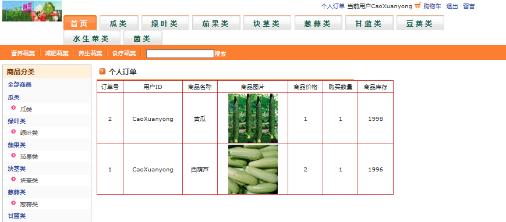Open the 绿叶类 subcategory link in sidebar
The height and width of the screenshot is (222, 506).
tap(29, 133)
